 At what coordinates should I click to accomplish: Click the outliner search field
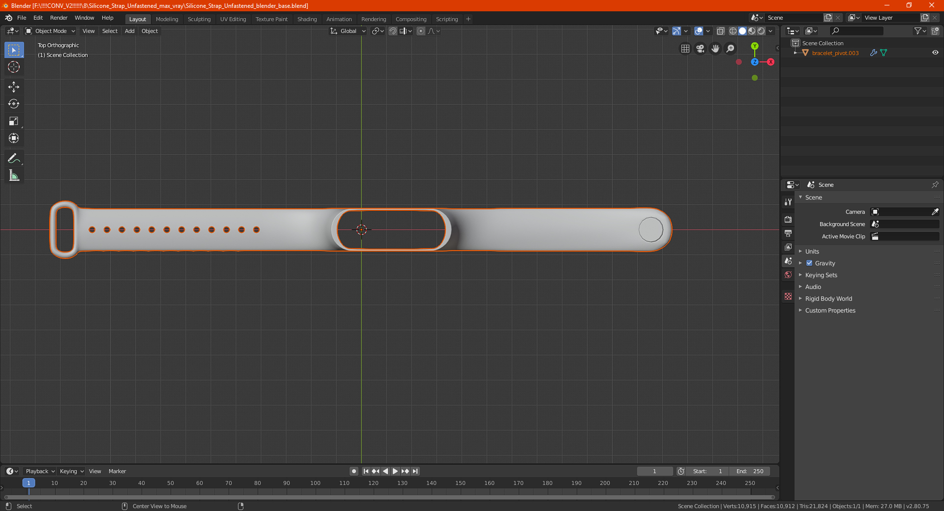tap(856, 31)
